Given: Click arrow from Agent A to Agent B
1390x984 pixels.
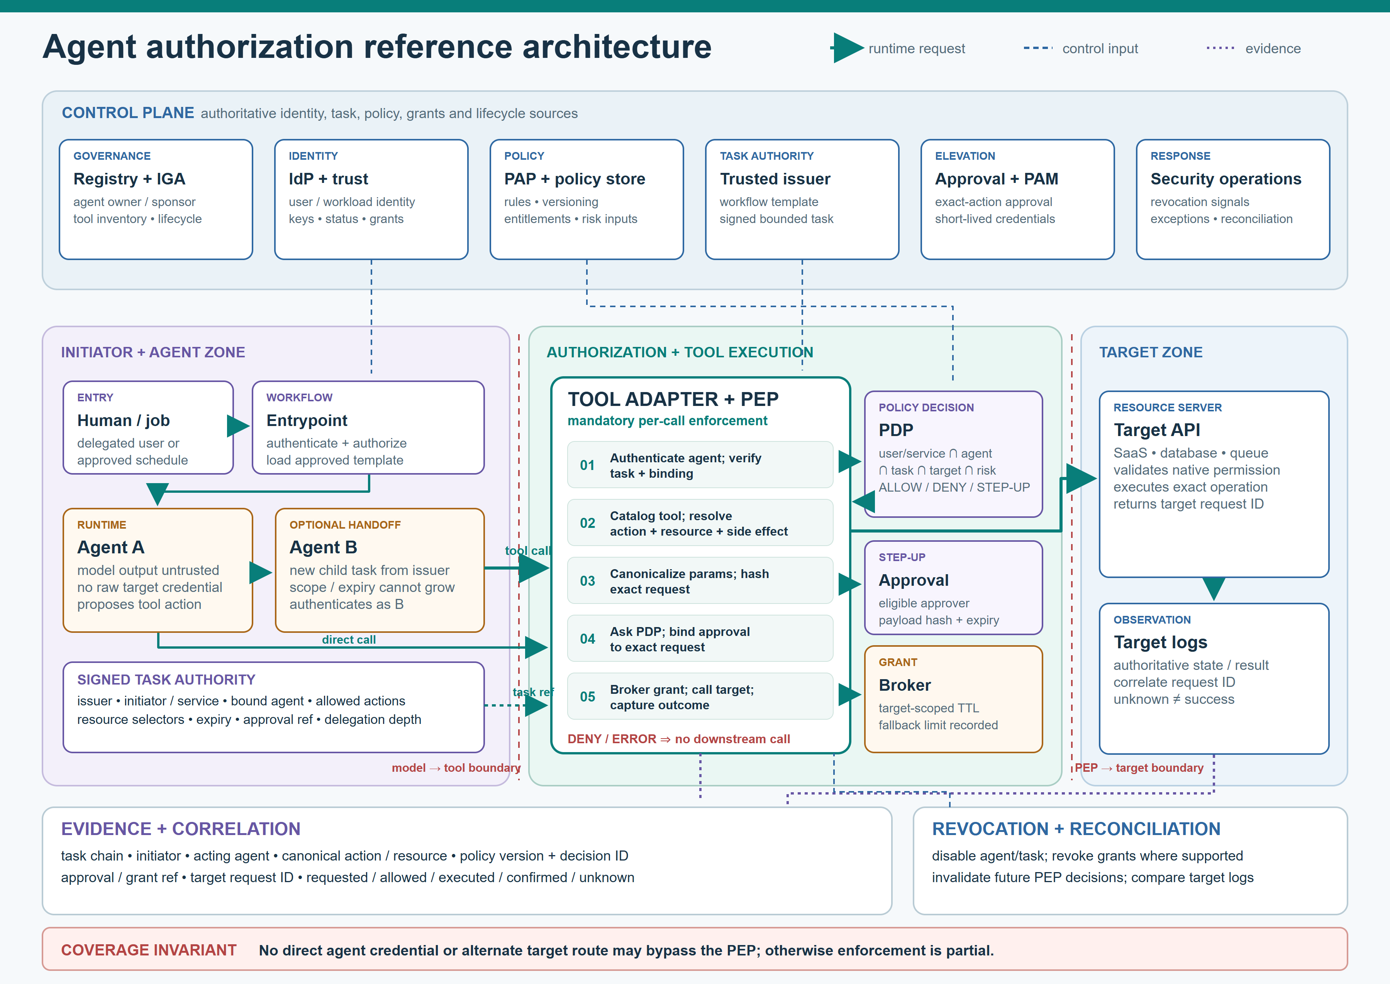Looking at the screenshot, I should [261, 572].
